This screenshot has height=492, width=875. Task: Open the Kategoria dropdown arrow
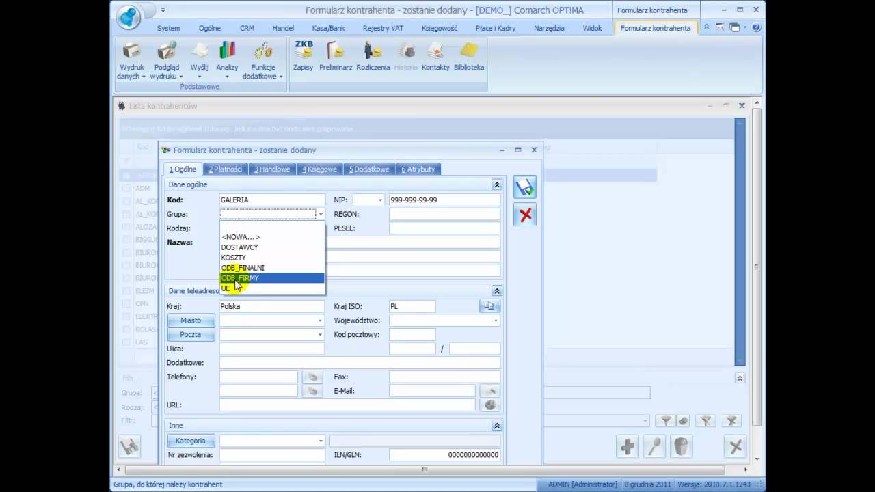(x=320, y=441)
